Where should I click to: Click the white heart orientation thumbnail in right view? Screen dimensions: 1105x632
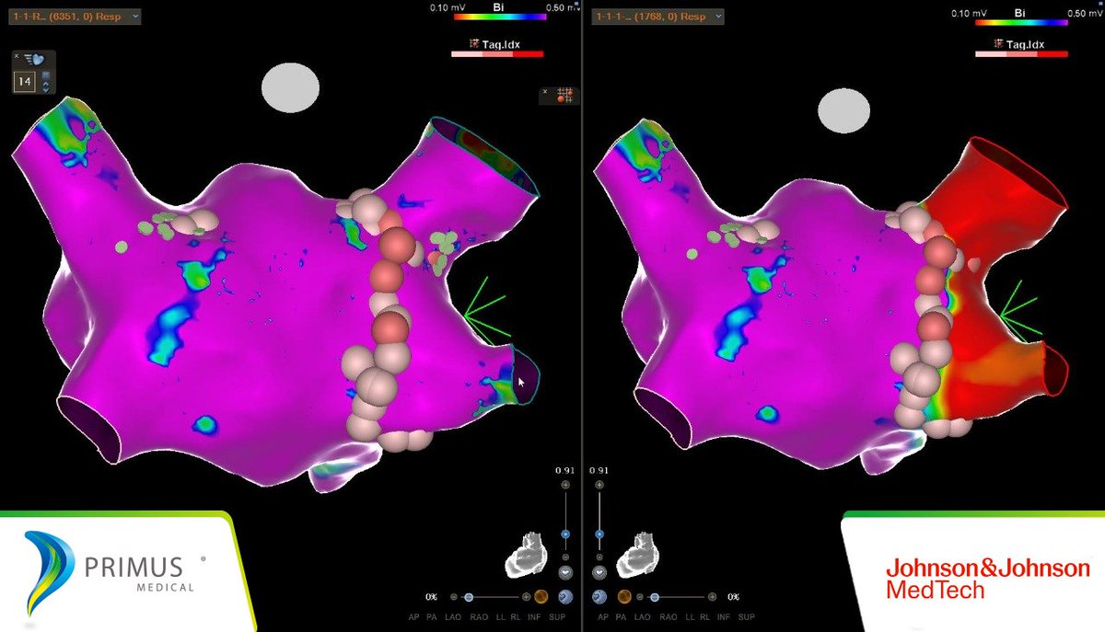[638, 555]
